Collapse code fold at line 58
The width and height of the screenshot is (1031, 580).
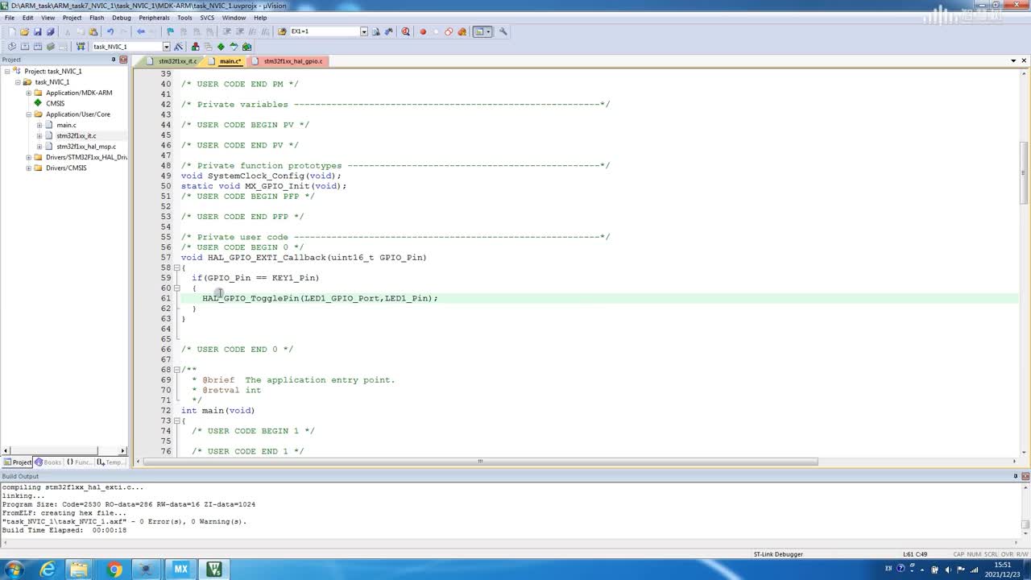coord(176,267)
